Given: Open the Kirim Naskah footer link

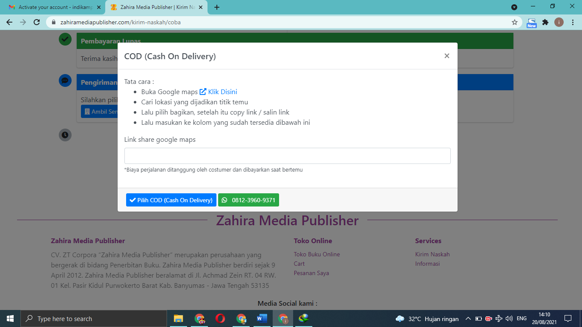Looking at the screenshot, I should [x=432, y=254].
